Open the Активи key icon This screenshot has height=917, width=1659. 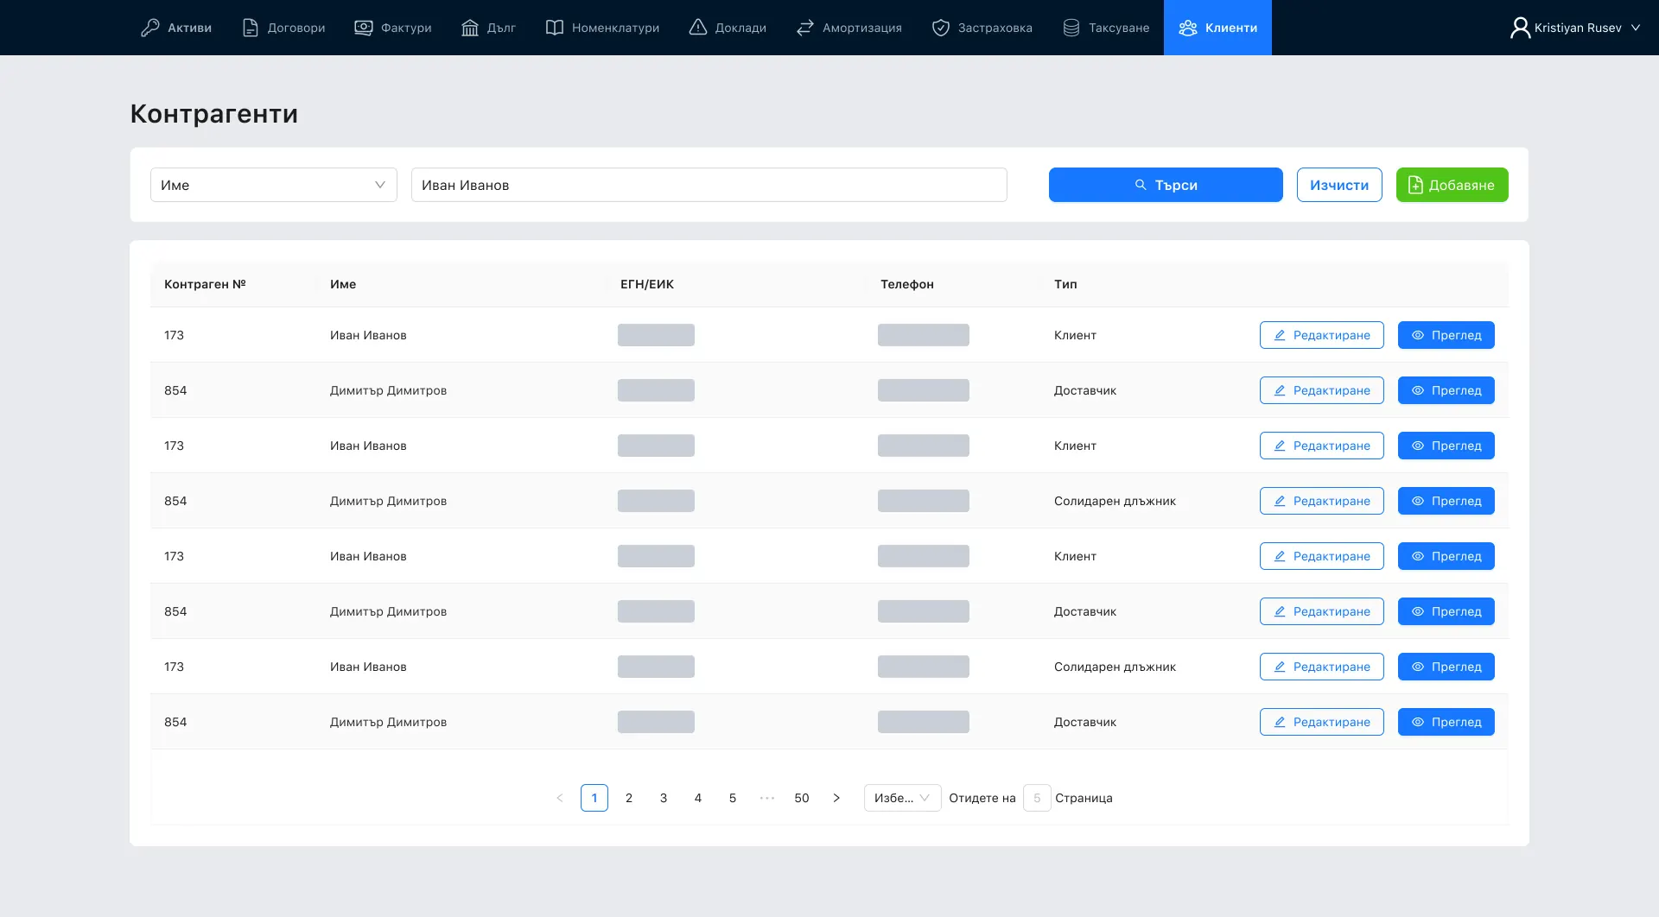click(150, 28)
